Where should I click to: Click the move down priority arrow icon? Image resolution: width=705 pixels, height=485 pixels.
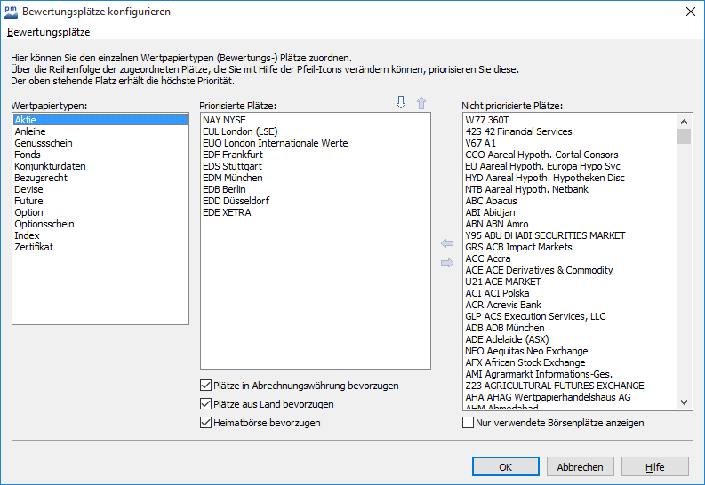click(401, 103)
